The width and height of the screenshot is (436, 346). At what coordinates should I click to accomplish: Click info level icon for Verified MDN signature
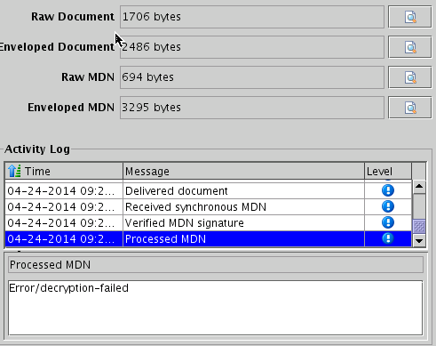tap(388, 222)
